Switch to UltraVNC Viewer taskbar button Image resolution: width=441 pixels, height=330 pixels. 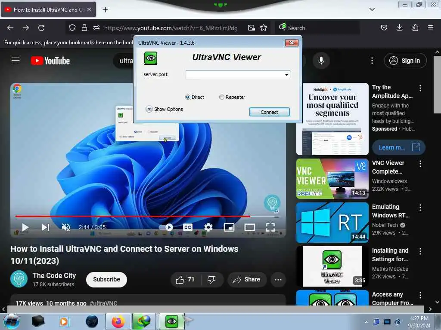pyautogui.click(x=171, y=321)
